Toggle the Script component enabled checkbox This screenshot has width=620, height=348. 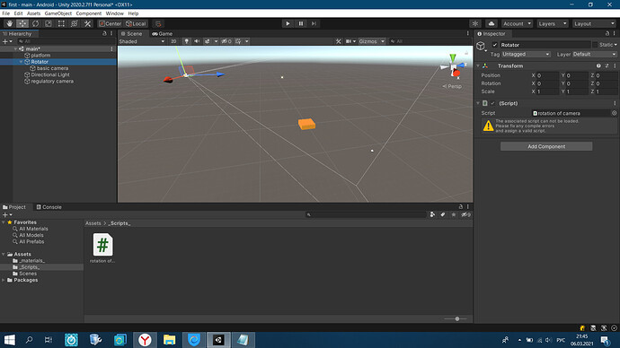[492, 103]
